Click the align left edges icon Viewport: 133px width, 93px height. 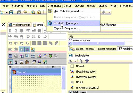click(x=10, y=31)
